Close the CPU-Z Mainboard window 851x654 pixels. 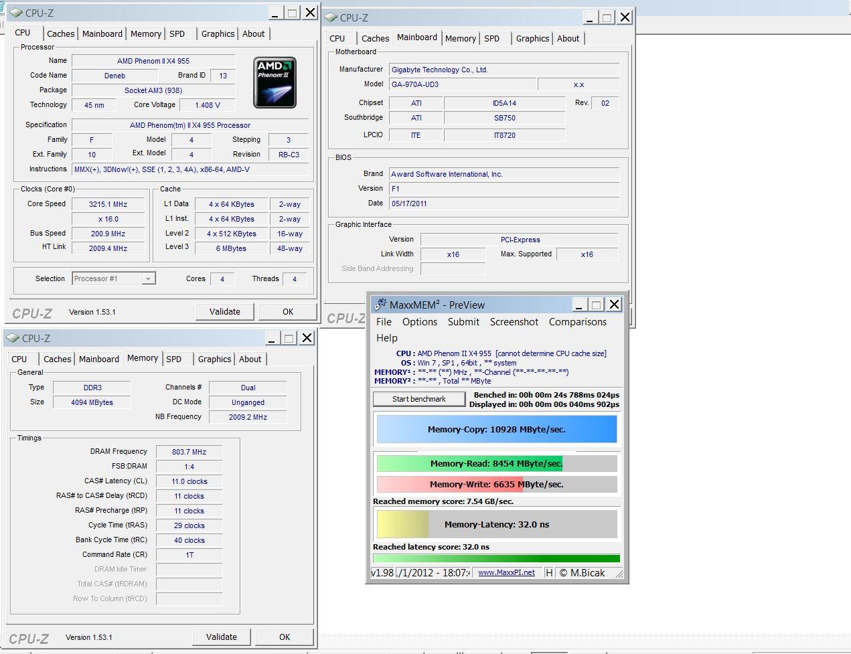point(625,17)
